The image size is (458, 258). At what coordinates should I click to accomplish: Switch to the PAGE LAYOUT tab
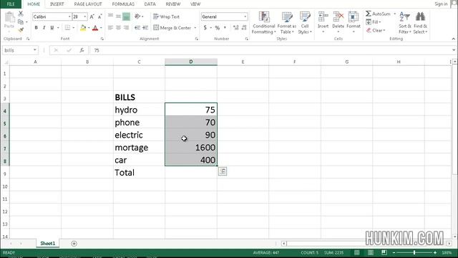88,4
